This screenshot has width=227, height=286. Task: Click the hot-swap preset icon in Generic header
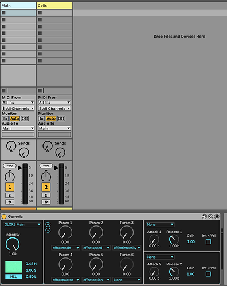210,216
